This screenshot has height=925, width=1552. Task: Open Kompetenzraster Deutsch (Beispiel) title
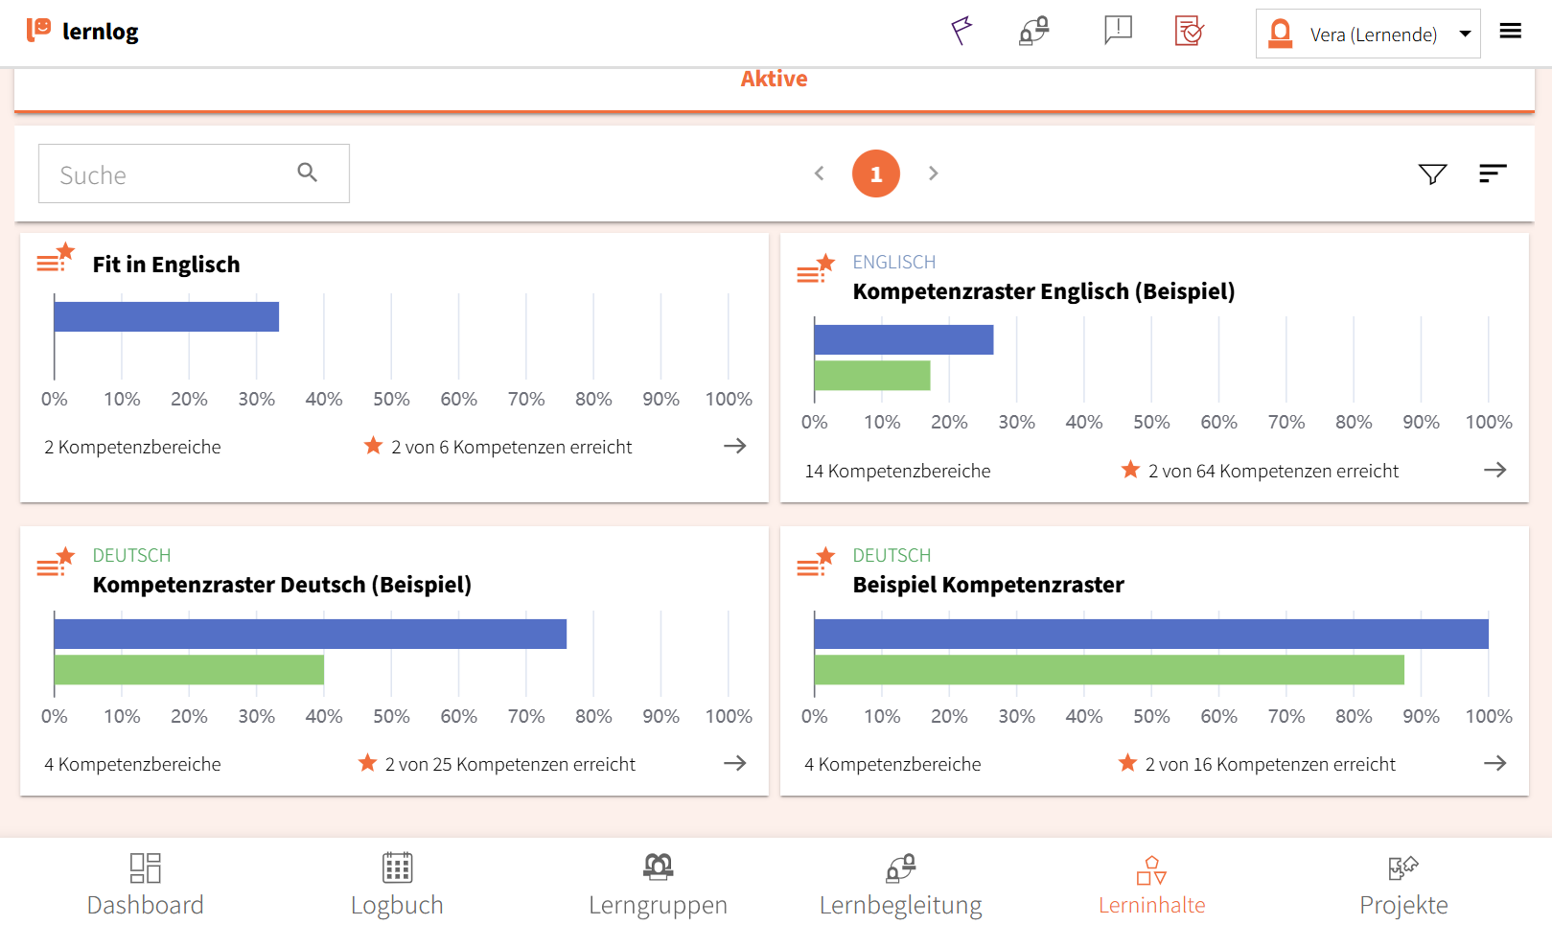pyautogui.click(x=282, y=585)
